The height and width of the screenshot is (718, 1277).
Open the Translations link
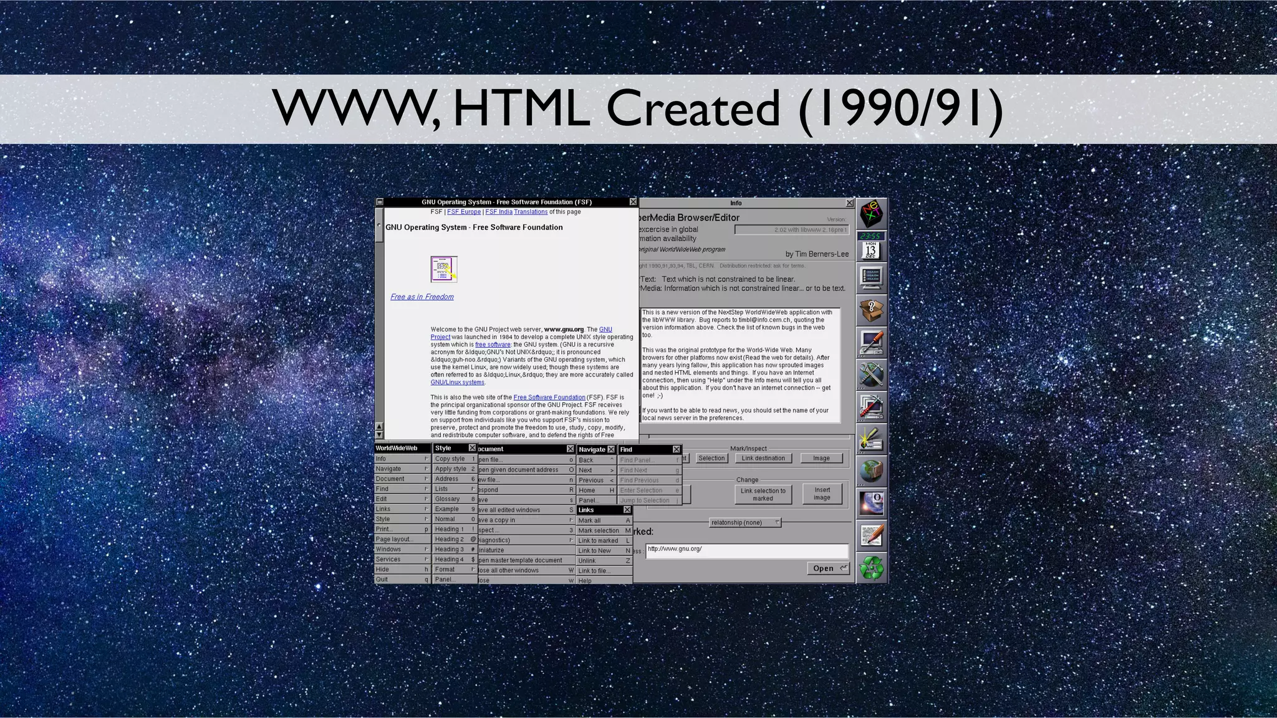click(x=531, y=212)
